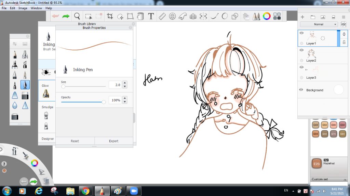Toggle the Ellipse guide tool
This screenshot has width=350, height=196.
(172, 16)
